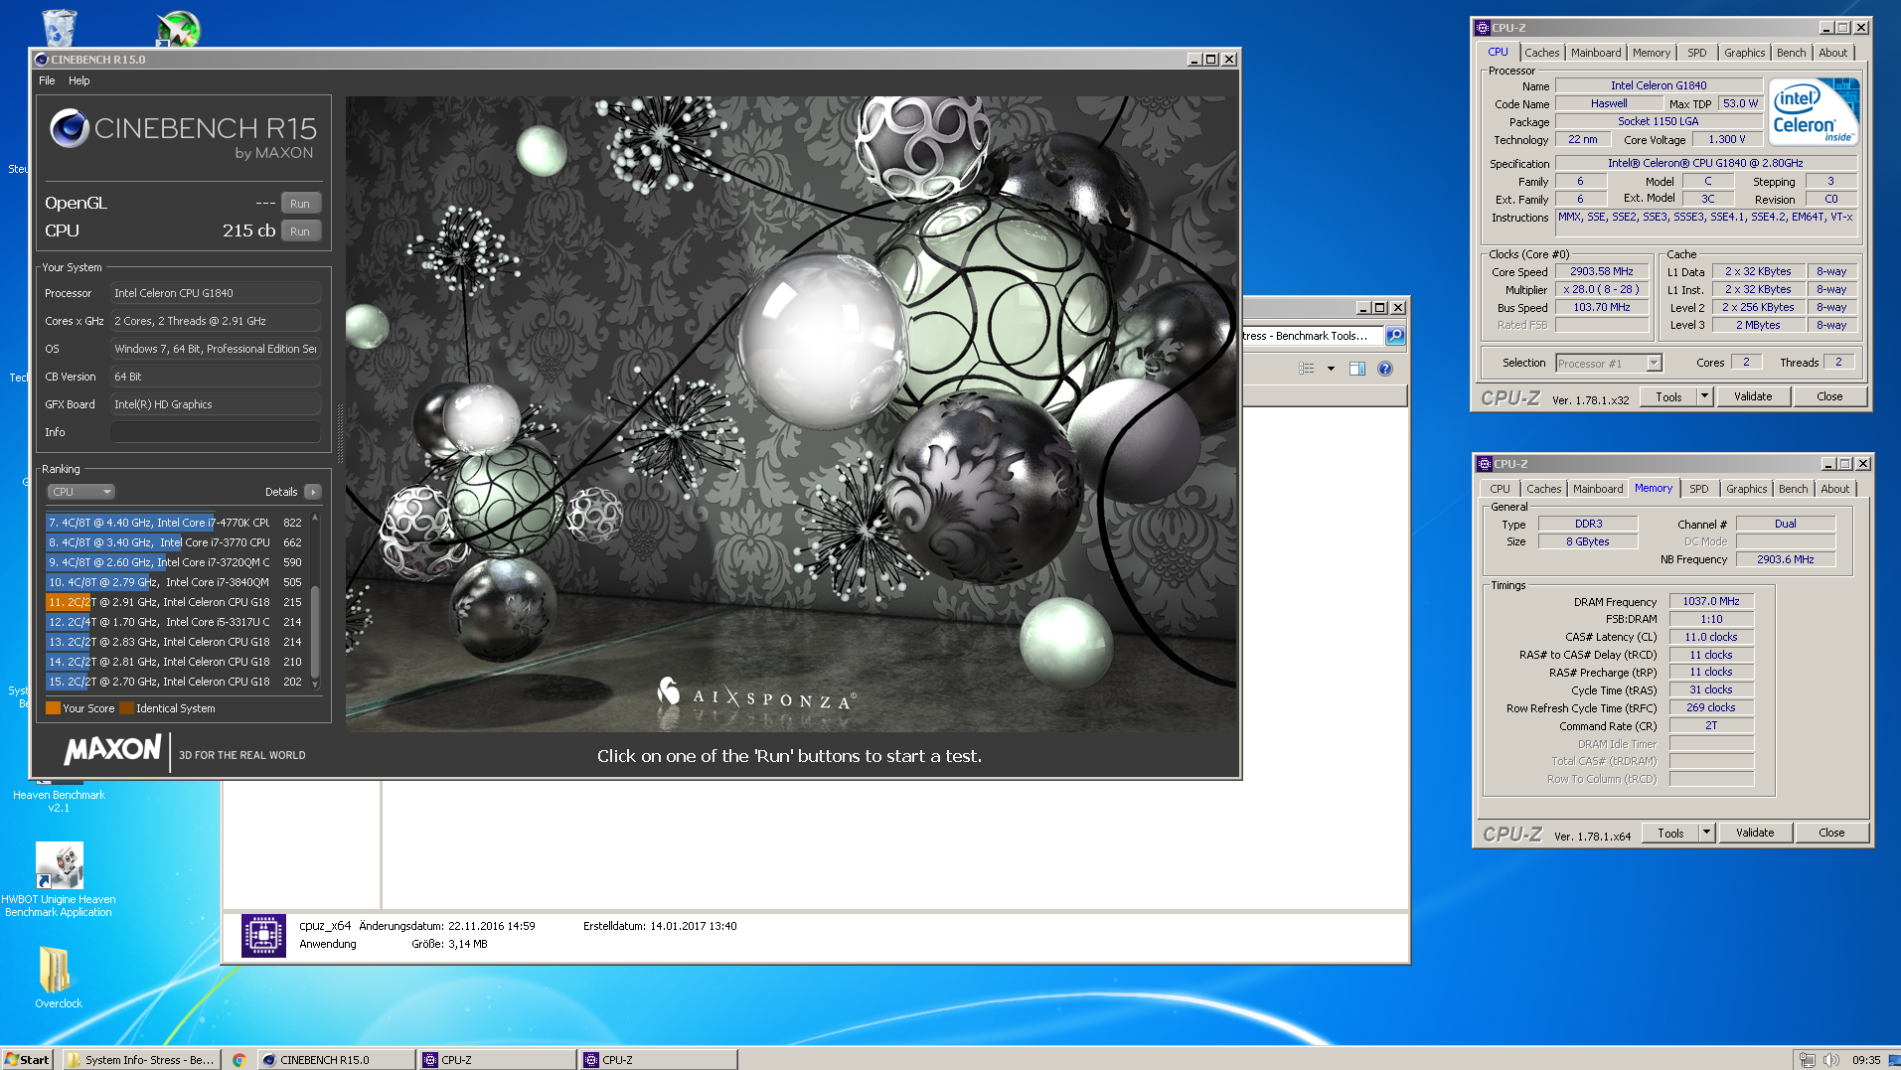The image size is (1901, 1070).
Task: Switch to Caches tab in upper CPU-Z
Action: coord(1542,53)
